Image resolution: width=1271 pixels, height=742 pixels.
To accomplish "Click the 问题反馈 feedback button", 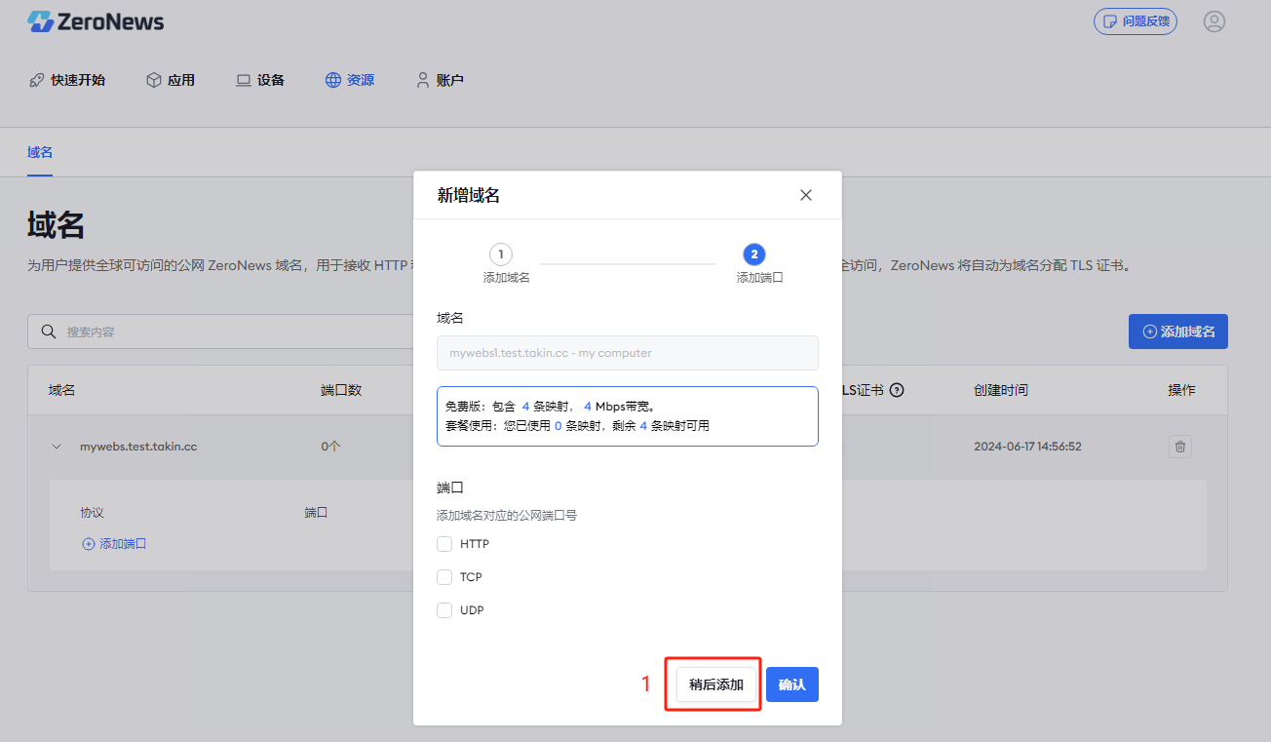I will (1135, 21).
